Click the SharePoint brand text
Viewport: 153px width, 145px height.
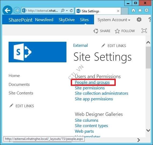[x=20, y=20]
